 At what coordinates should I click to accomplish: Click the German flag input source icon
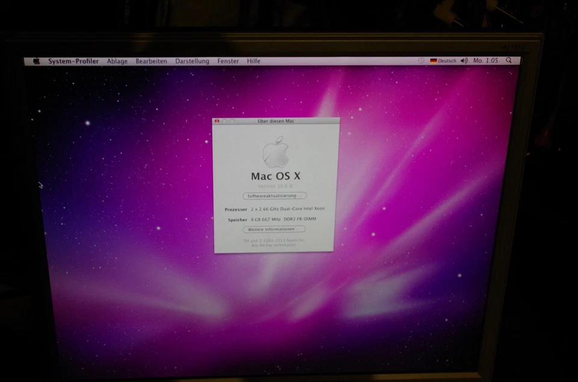click(x=433, y=61)
